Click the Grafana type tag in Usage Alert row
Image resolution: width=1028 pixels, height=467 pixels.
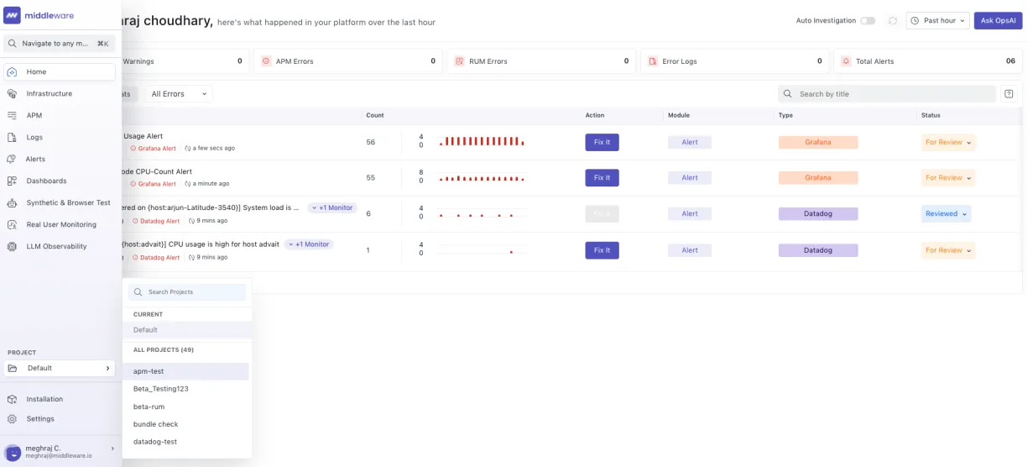[818, 143]
